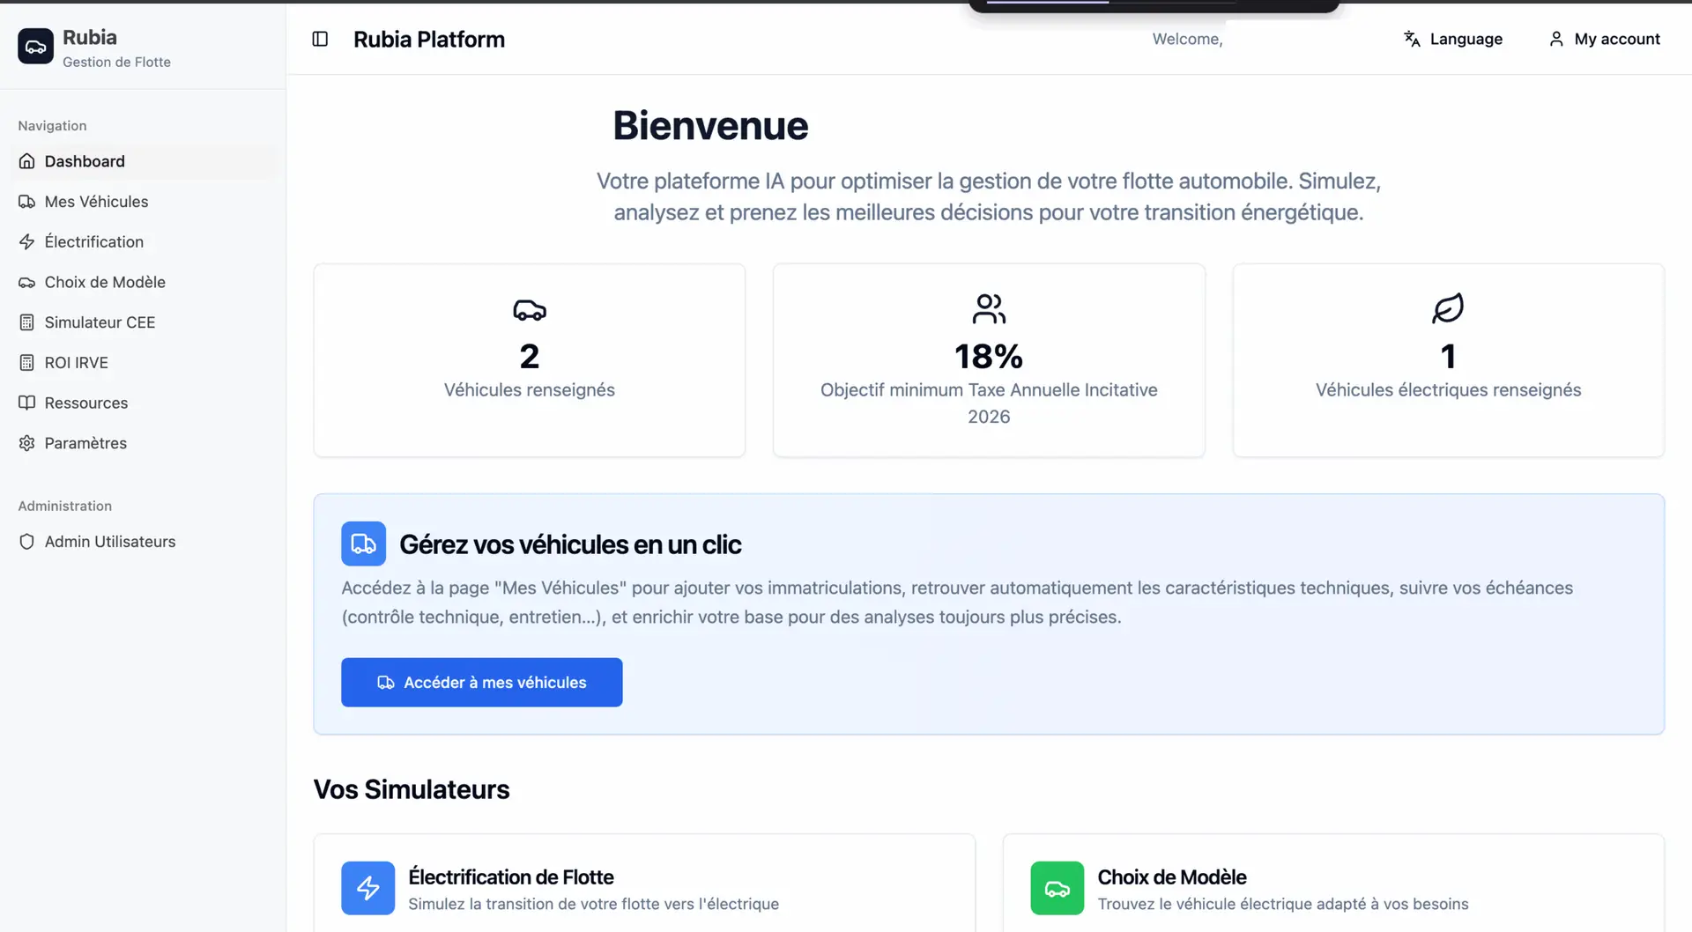Open the Dashboard navigation item
The image size is (1692, 932).
(x=144, y=161)
